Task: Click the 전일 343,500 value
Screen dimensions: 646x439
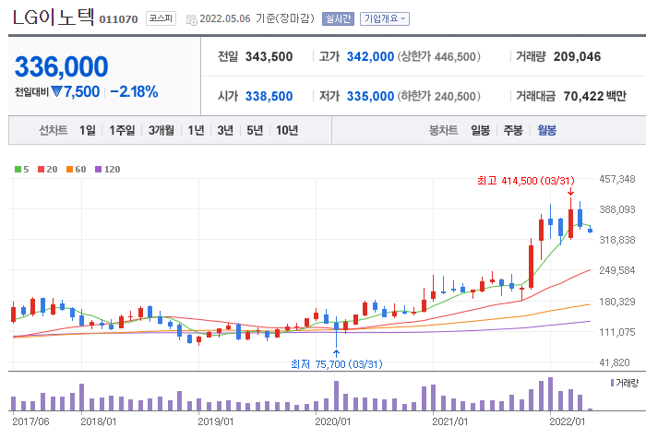Action: [x=269, y=56]
